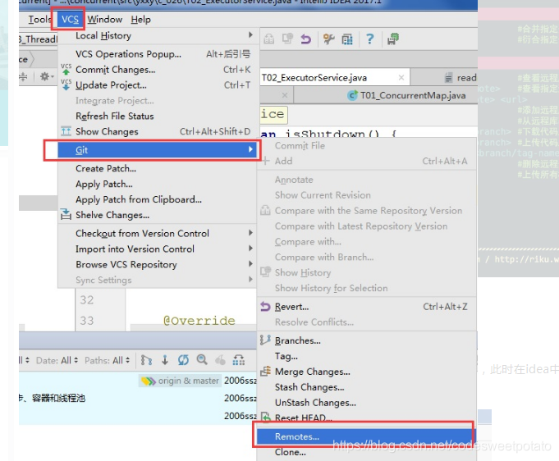Click line number 33 in the gutter
The image size is (559, 461).
coord(87,321)
